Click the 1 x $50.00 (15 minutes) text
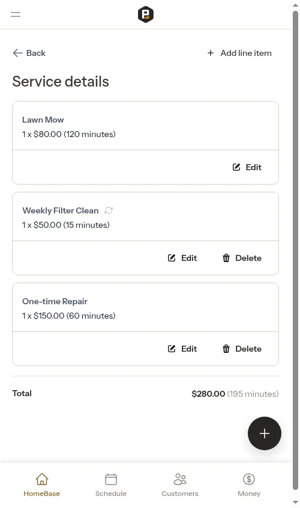Viewport: 300px width, 508px height. [66, 225]
